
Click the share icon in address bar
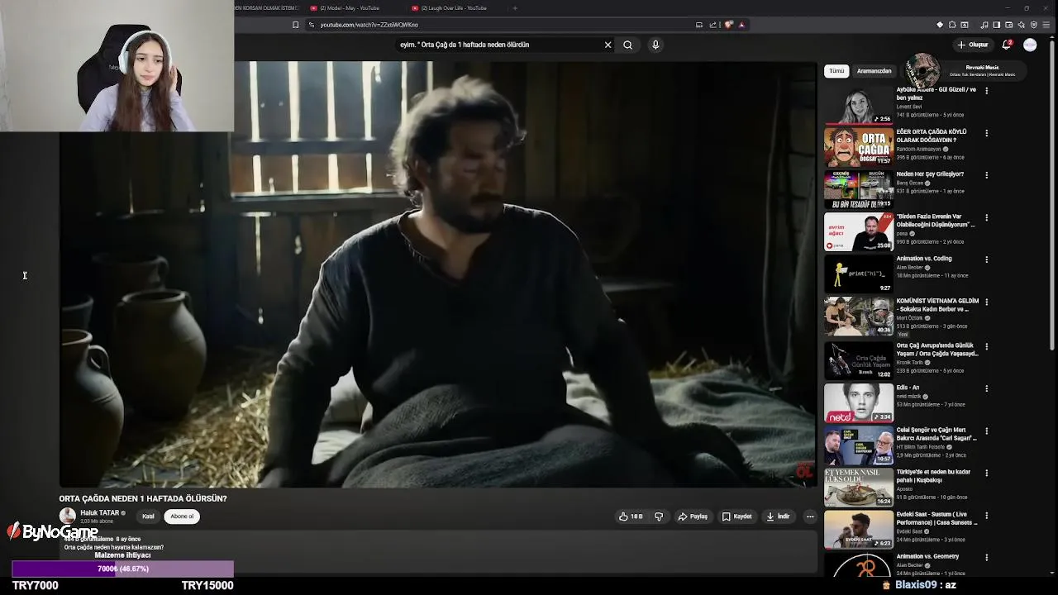click(713, 25)
